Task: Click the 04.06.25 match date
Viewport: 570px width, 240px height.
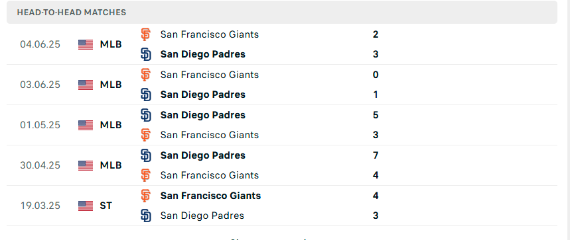Action: click(x=40, y=44)
